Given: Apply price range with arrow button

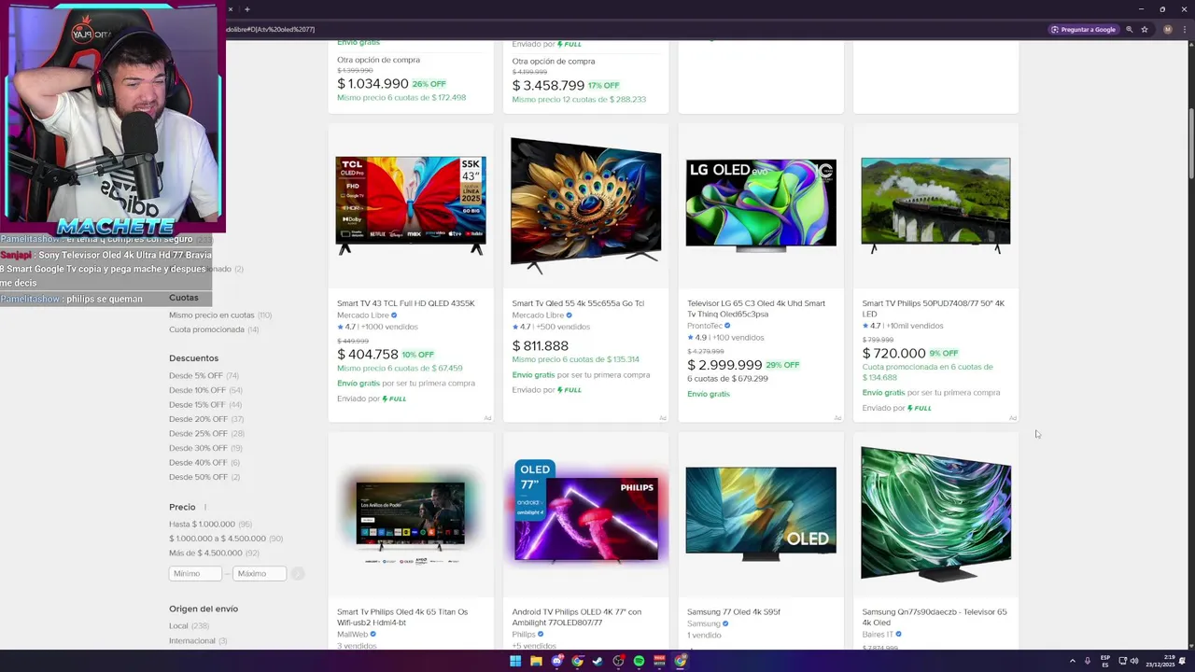Looking at the screenshot, I should click(x=298, y=574).
